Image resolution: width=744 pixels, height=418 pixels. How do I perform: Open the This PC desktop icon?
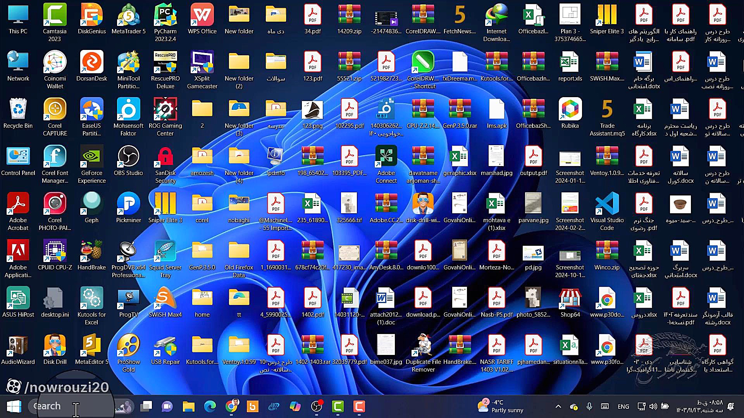[18, 19]
